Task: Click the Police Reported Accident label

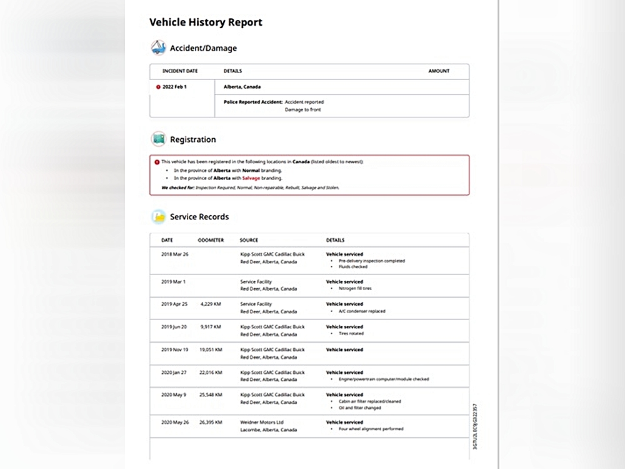Action: click(252, 102)
